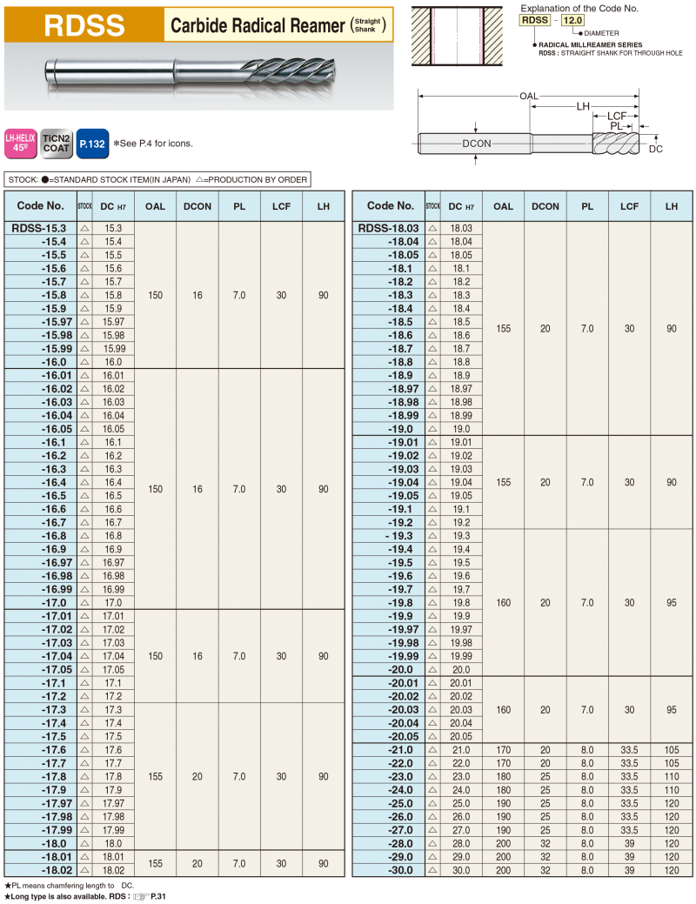Click the stock triangle in the -16.0 row
The image size is (696, 904).
pos(84,362)
